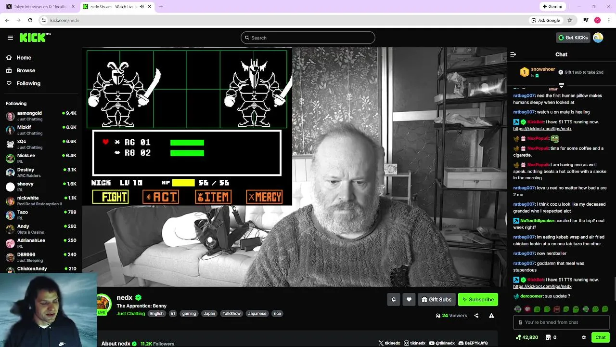Click the banned chat input field
The image size is (616, 347).
(x=561, y=322)
